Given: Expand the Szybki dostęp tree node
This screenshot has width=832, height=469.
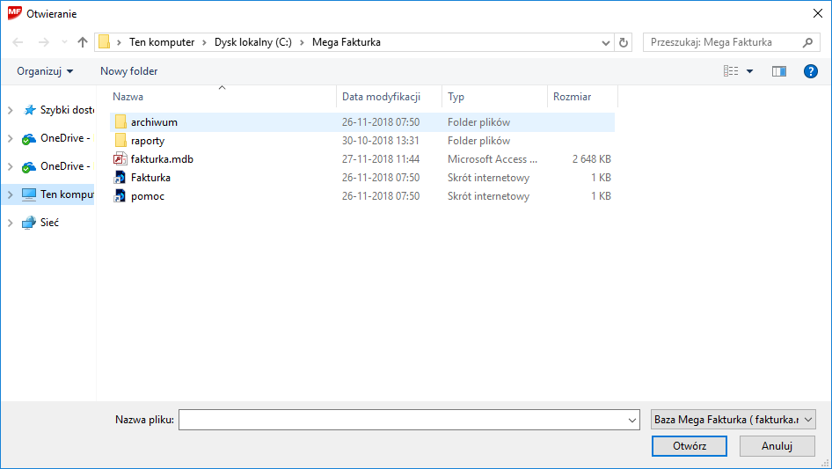Looking at the screenshot, I should point(10,110).
